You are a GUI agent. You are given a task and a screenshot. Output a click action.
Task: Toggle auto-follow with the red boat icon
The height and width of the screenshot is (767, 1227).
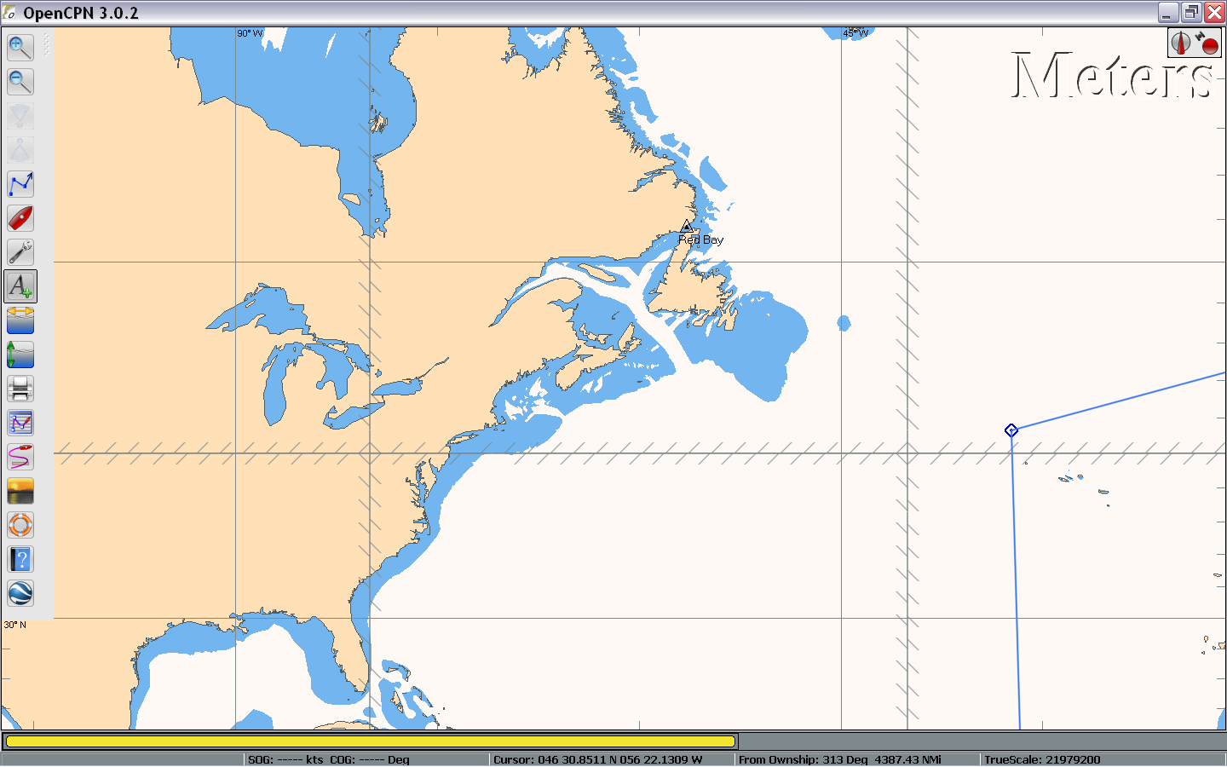(x=20, y=218)
